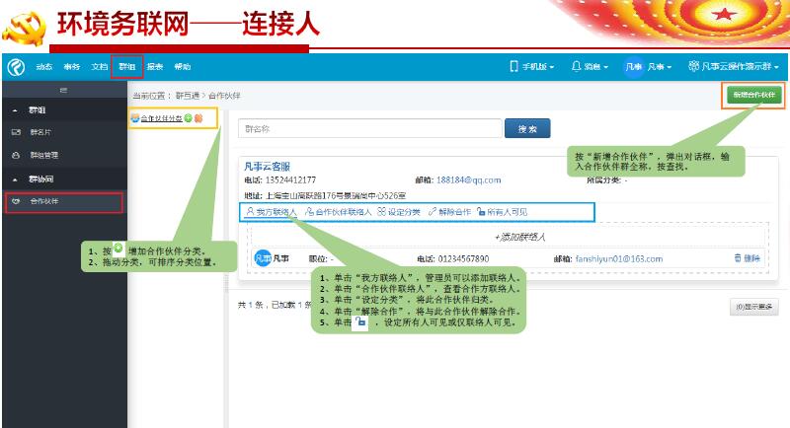This screenshot has width=790, height=428.
Task: Click 我方联络人 under 凡事云客服
Action: click(x=270, y=212)
